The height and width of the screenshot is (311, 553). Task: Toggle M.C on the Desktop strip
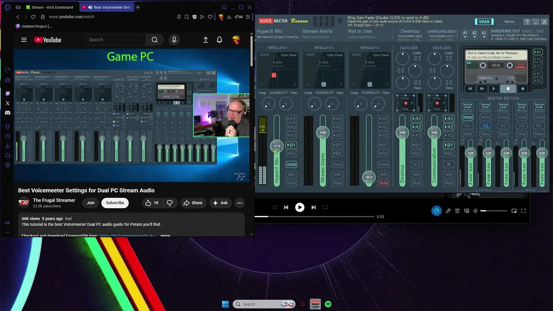tap(416, 165)
